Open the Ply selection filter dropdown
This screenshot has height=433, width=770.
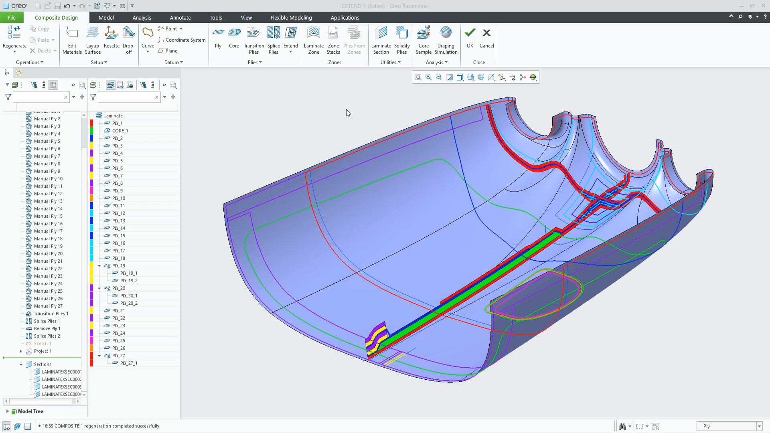coord(759,427)
